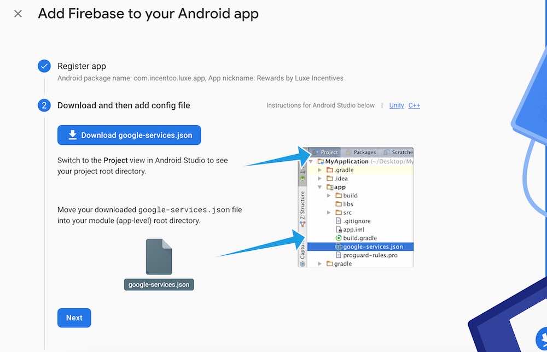Click "Download and then add config file" title

click(124, 105)
